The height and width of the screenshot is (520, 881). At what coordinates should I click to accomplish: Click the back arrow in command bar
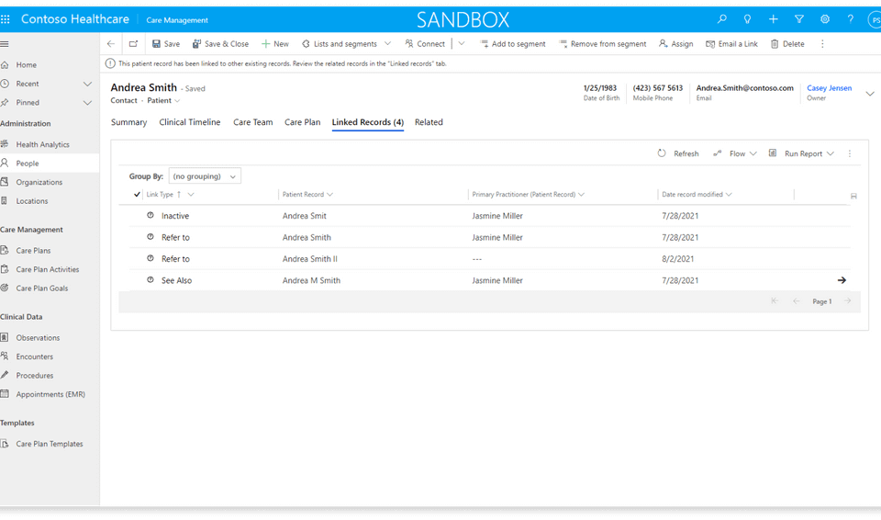pyautogui.click(x=111, y=44)
